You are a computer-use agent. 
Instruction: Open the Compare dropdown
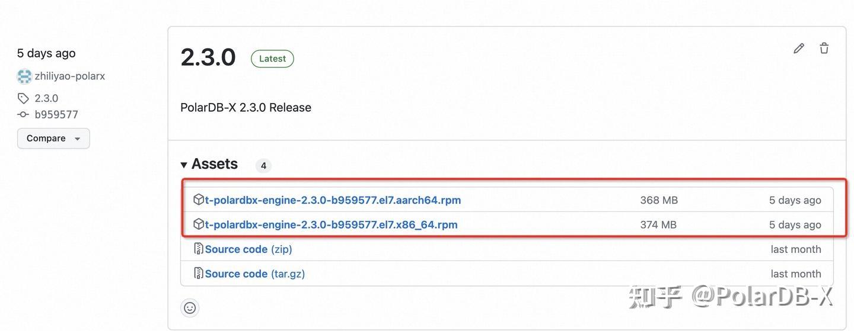pyautogui.click(x=53, y=139)
